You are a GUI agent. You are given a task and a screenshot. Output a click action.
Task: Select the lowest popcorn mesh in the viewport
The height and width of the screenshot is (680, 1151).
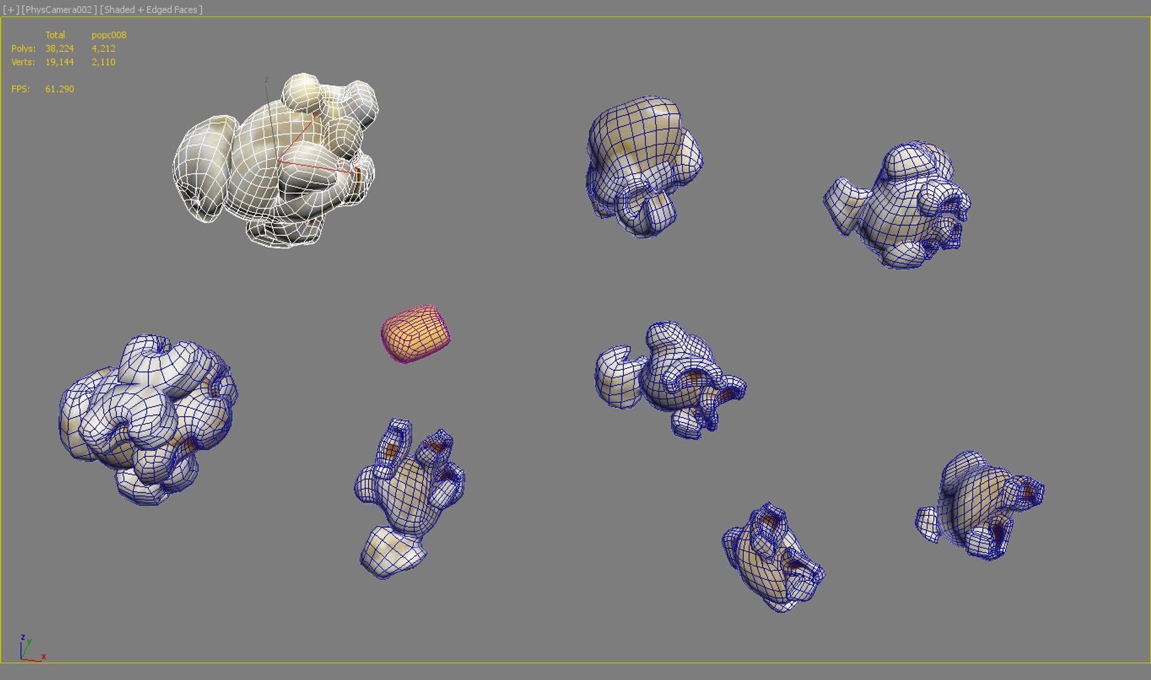773,557
